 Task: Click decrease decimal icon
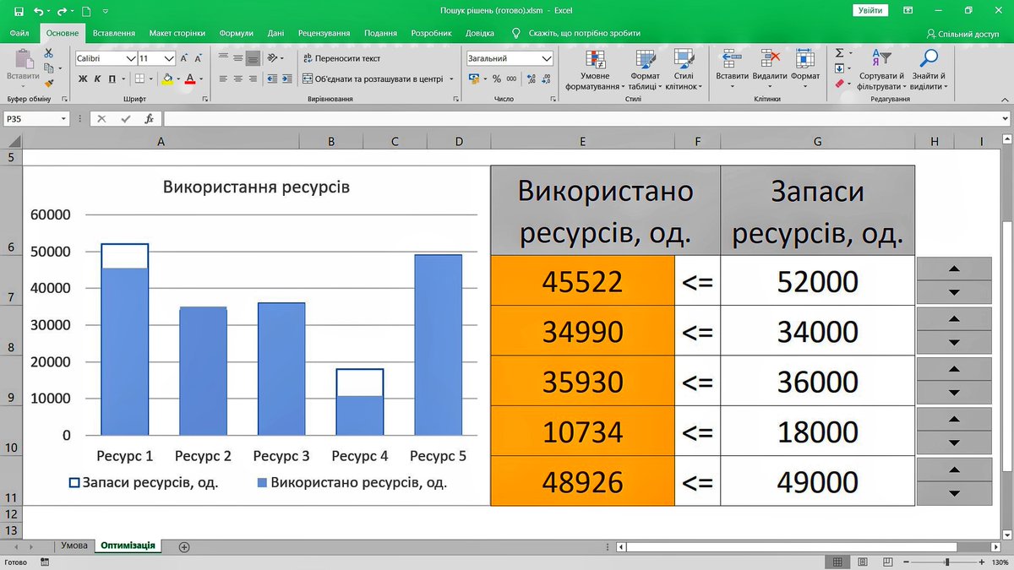point(544,79)
